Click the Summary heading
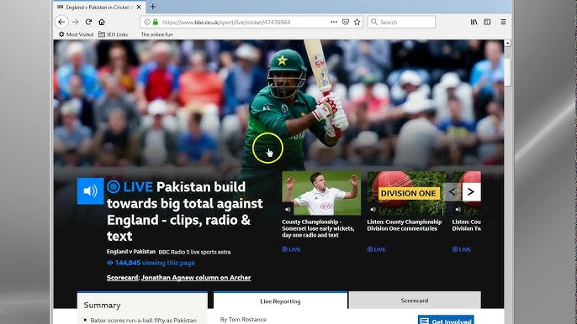This screenshot has height=324, width=577. (x=102, y=306)
